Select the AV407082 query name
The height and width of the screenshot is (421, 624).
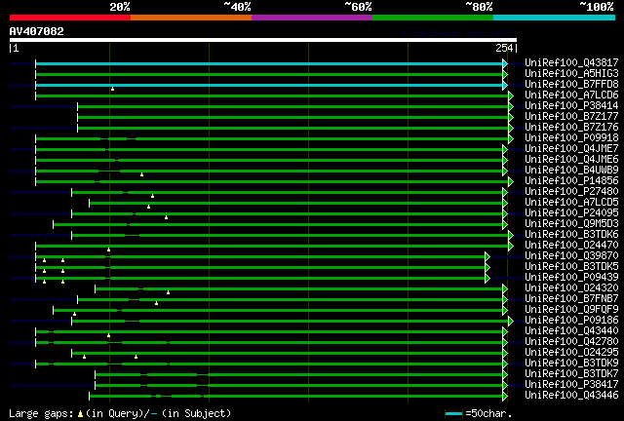click(x=37, y=31)
